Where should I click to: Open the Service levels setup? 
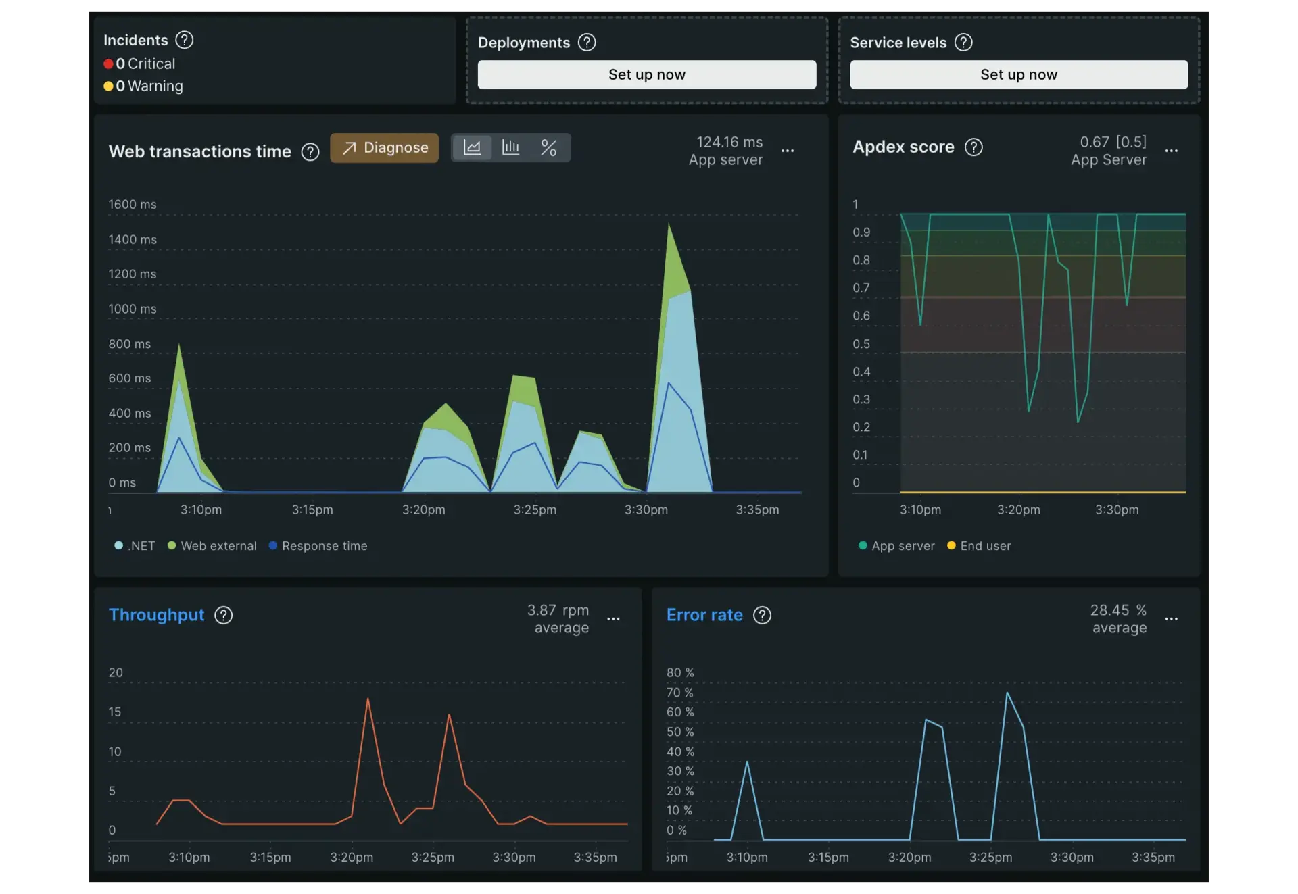tap(1019, 74)
